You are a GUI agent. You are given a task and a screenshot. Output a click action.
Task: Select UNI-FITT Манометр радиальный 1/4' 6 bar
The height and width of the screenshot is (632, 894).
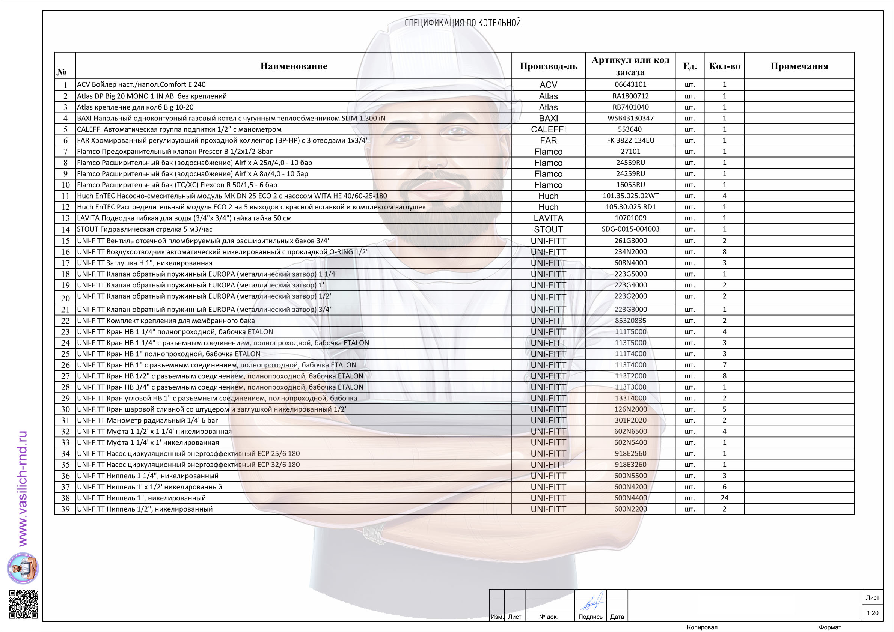point(454,421)
